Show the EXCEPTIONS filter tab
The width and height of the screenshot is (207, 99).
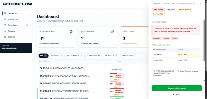(x=129, y=56)
